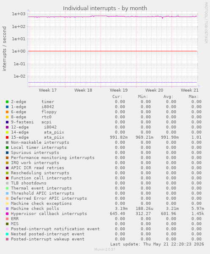Click the 1e+00 y-axis label
The height and width of the screenshot is (254, 210).
(19, 51)
